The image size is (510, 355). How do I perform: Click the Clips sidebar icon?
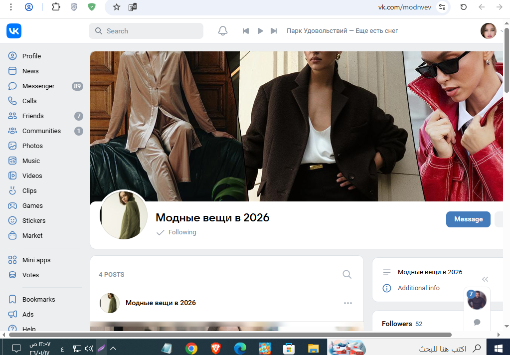point(12,190)
